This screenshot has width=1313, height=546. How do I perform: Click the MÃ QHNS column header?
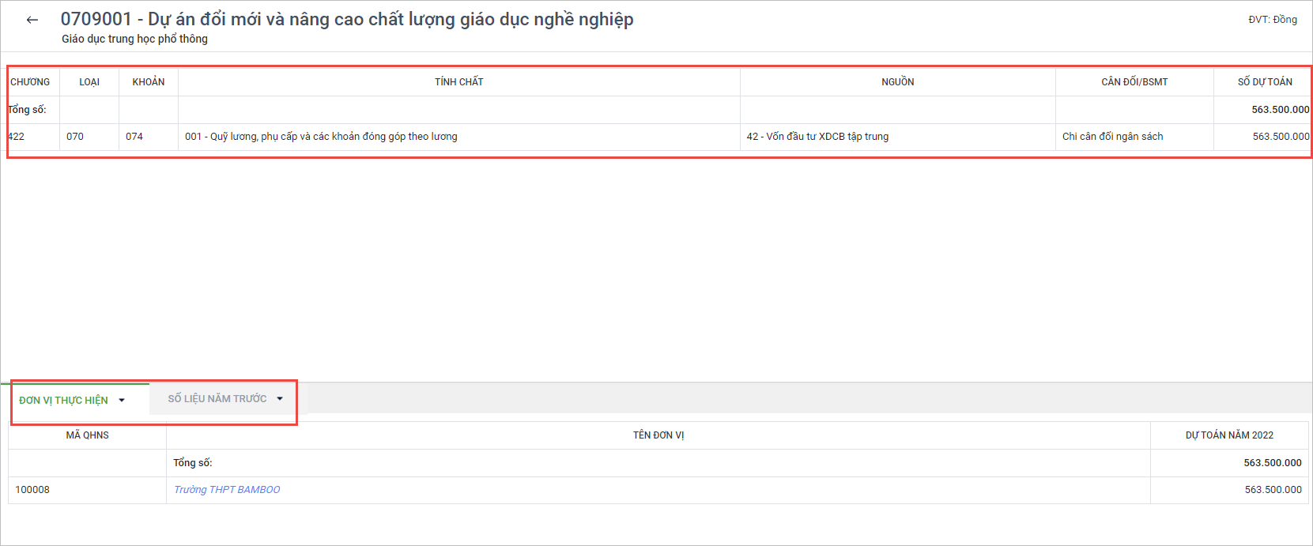tap(87, 435)
